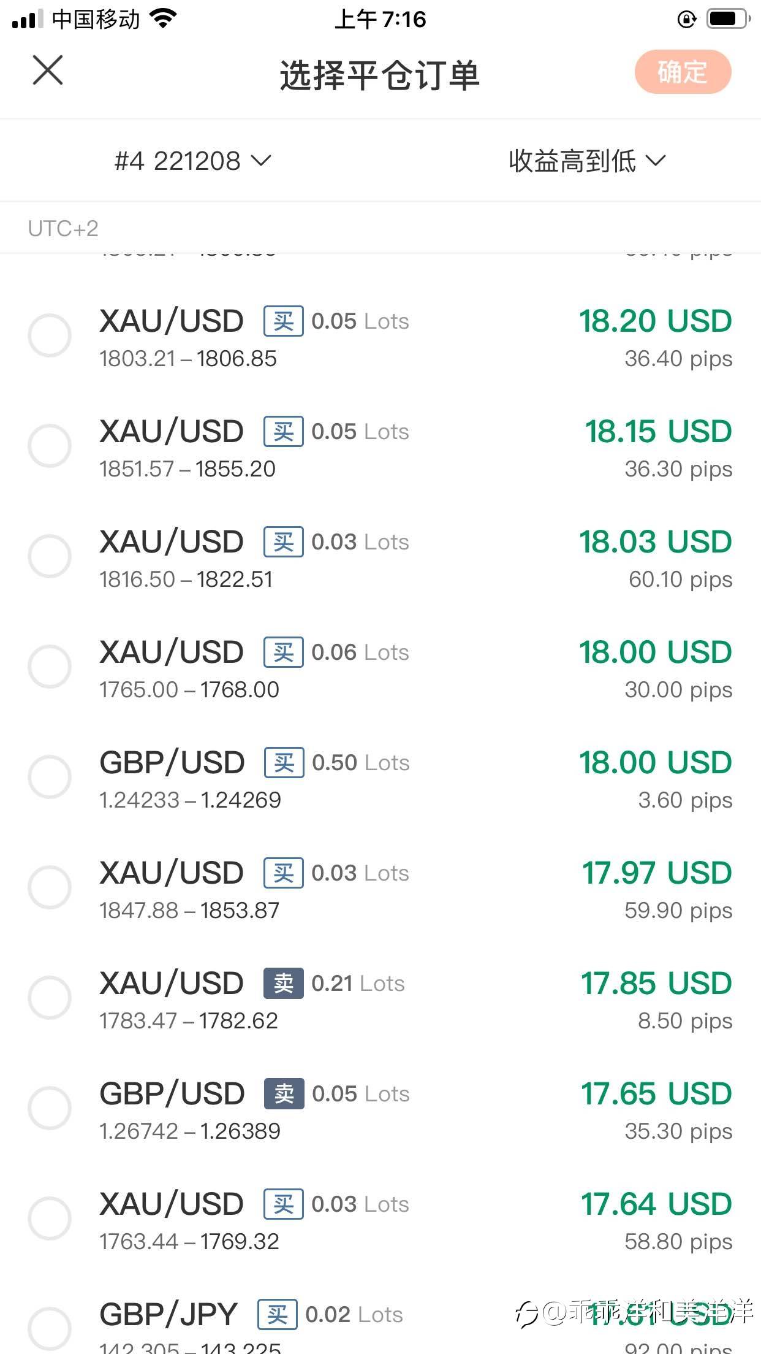Tap the 买 badge on the 17.97 USD order
Screen dimensions: 761x1354
tap(284, 873)
